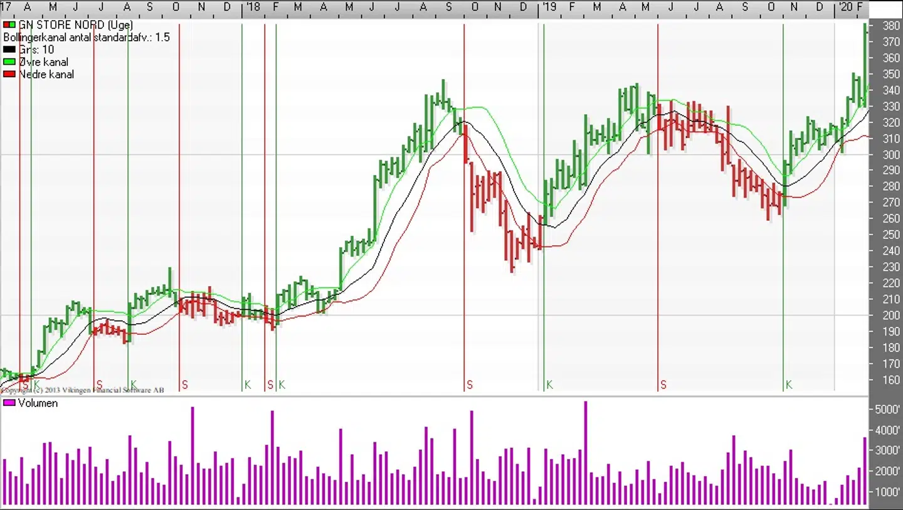Click the GN STORE NORD legend icon

(x=10, y=25)
